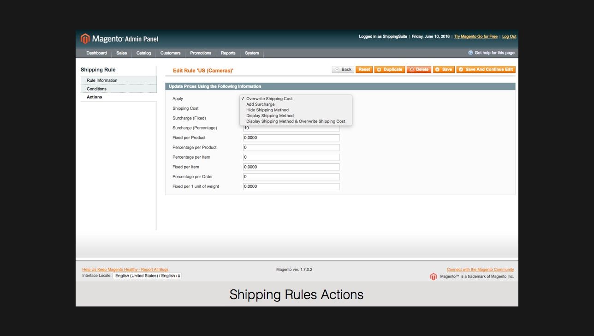Click the Magento logo icon in header

tap(85, 39)
